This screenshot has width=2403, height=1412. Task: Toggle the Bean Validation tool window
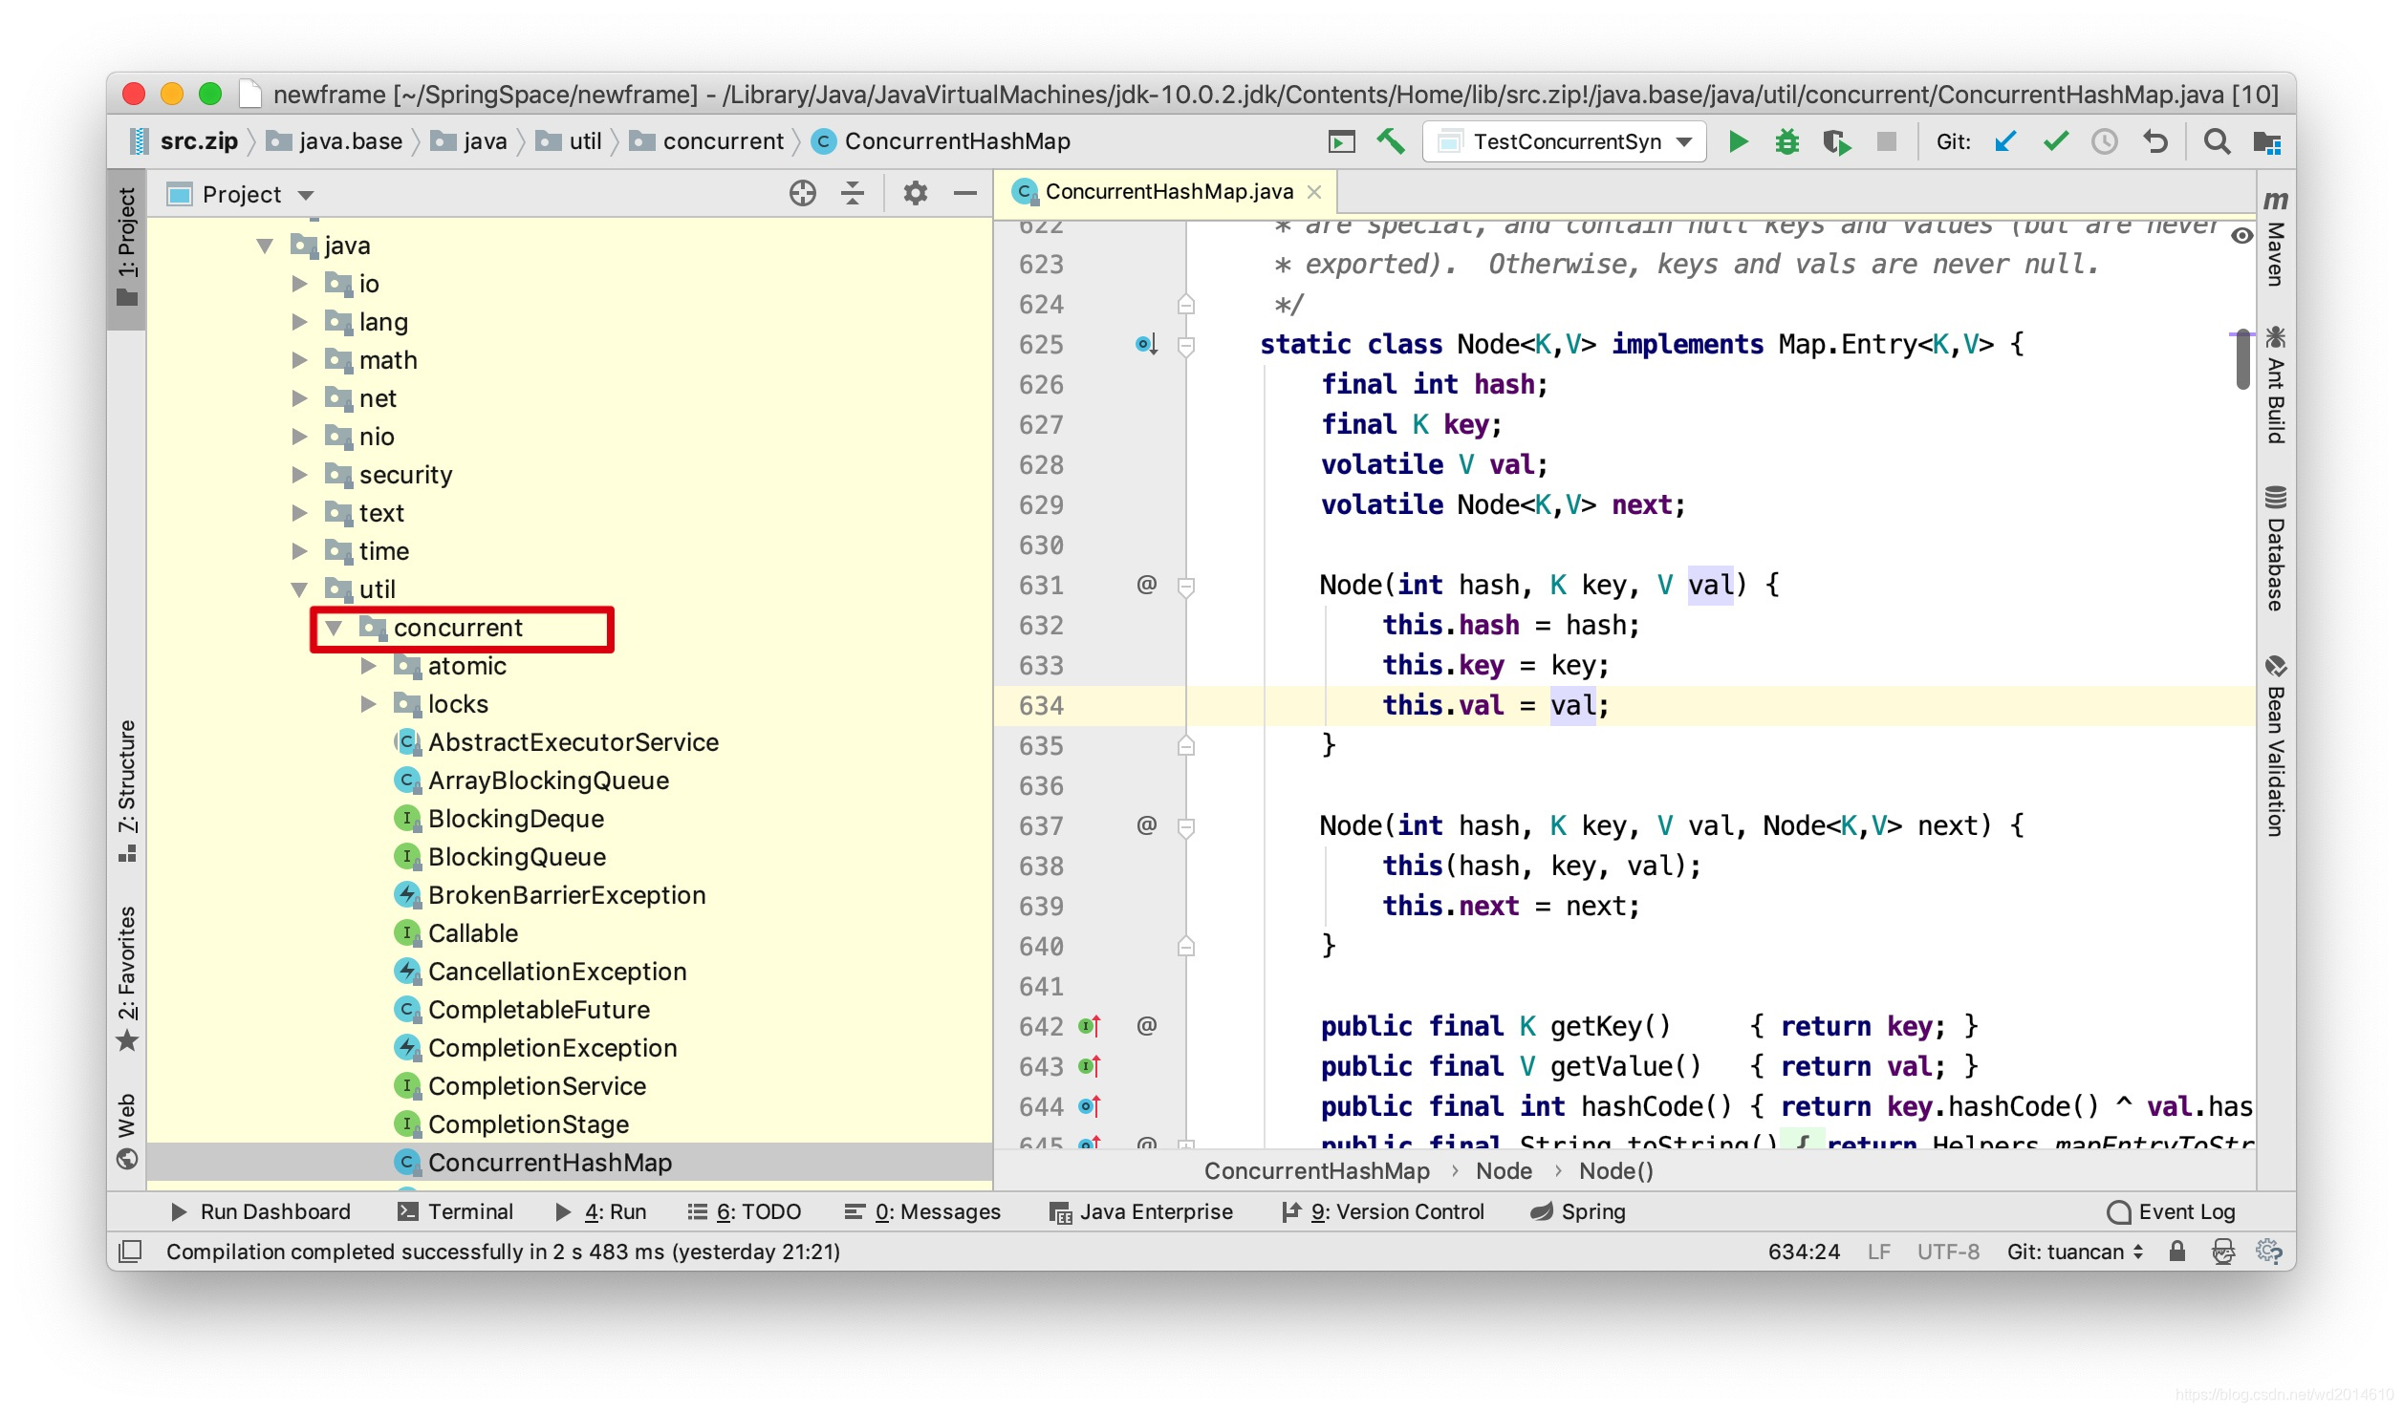point(2276,745)
